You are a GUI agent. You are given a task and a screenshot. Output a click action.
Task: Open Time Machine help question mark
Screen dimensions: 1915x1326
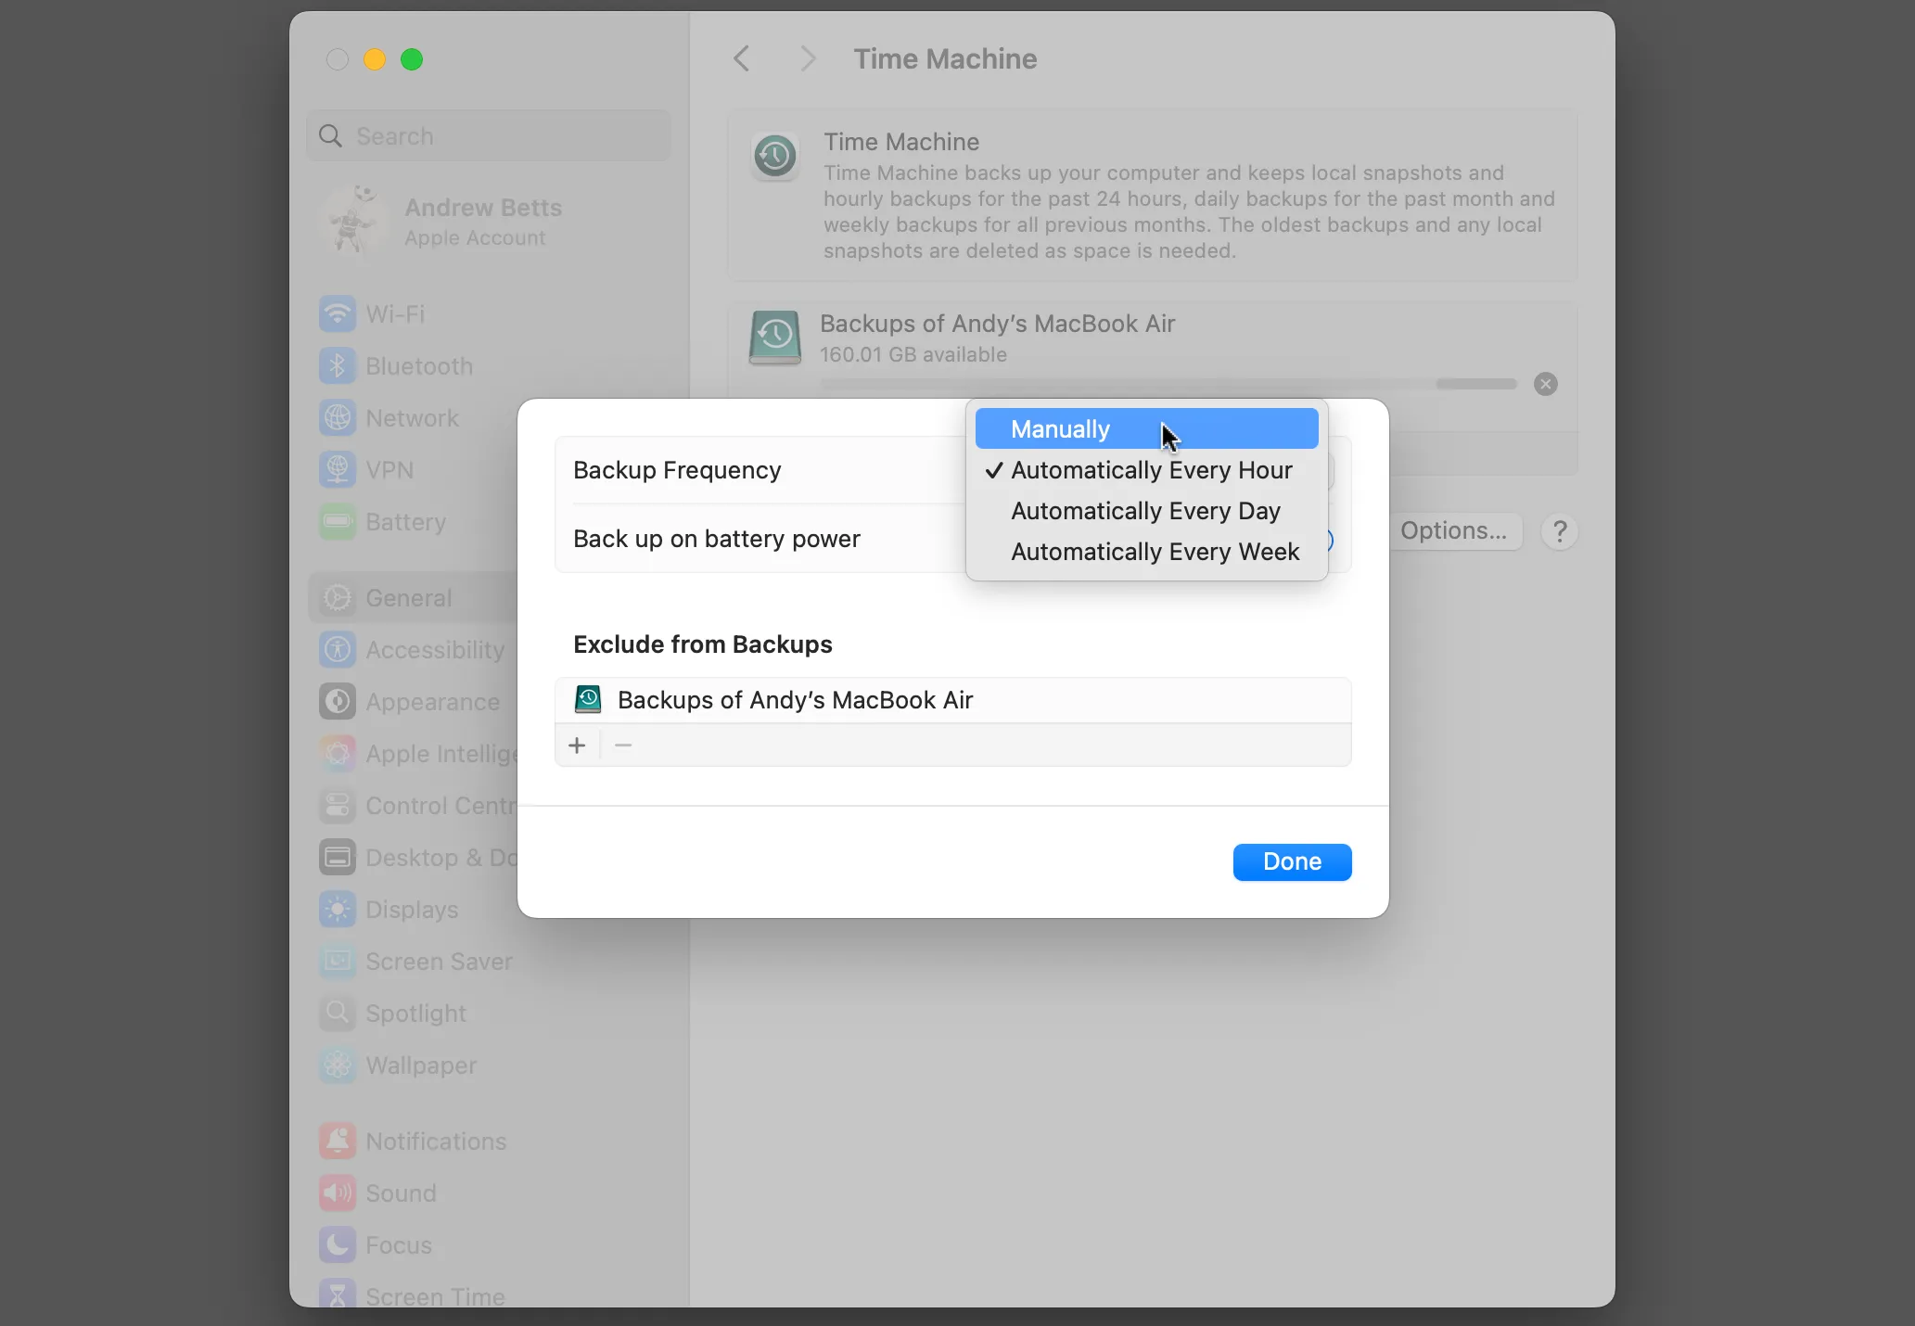click(1560, 531)
